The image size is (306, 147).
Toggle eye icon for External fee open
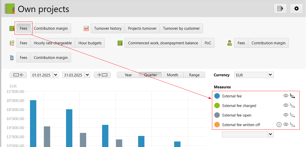tap(286, 115)
